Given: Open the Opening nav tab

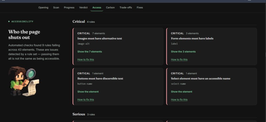Looking at the screenshot, I should [x=43, y=8].
